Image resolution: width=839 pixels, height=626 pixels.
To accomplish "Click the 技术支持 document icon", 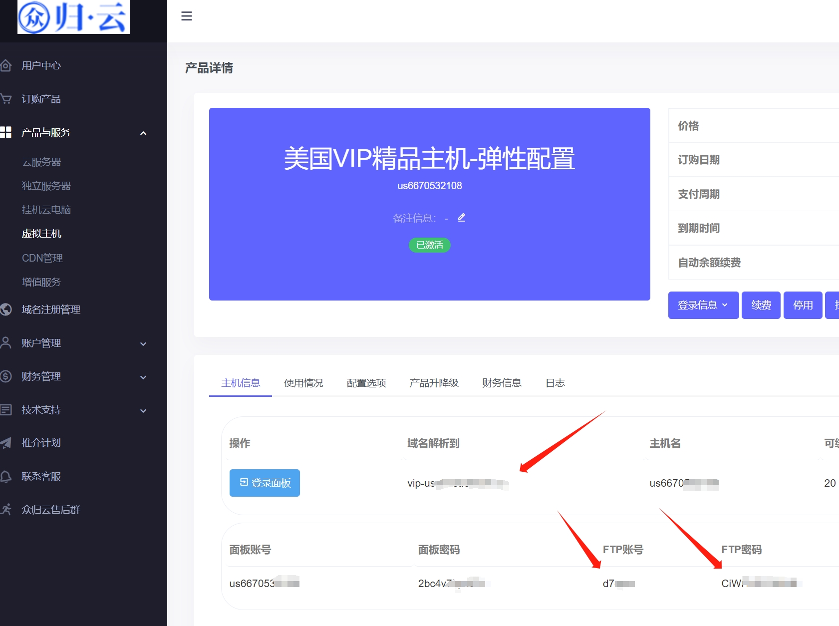I will click(x=6, y=410).
